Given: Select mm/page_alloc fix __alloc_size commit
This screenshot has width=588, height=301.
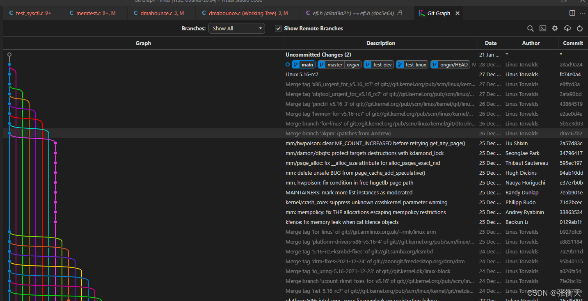Looking at the screenshot, I should pyautogui.click(x=295, y=163).
